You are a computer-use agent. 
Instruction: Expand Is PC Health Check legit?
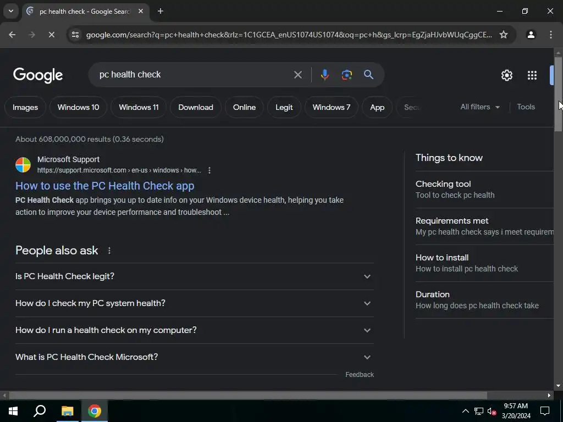pos(194,276)
